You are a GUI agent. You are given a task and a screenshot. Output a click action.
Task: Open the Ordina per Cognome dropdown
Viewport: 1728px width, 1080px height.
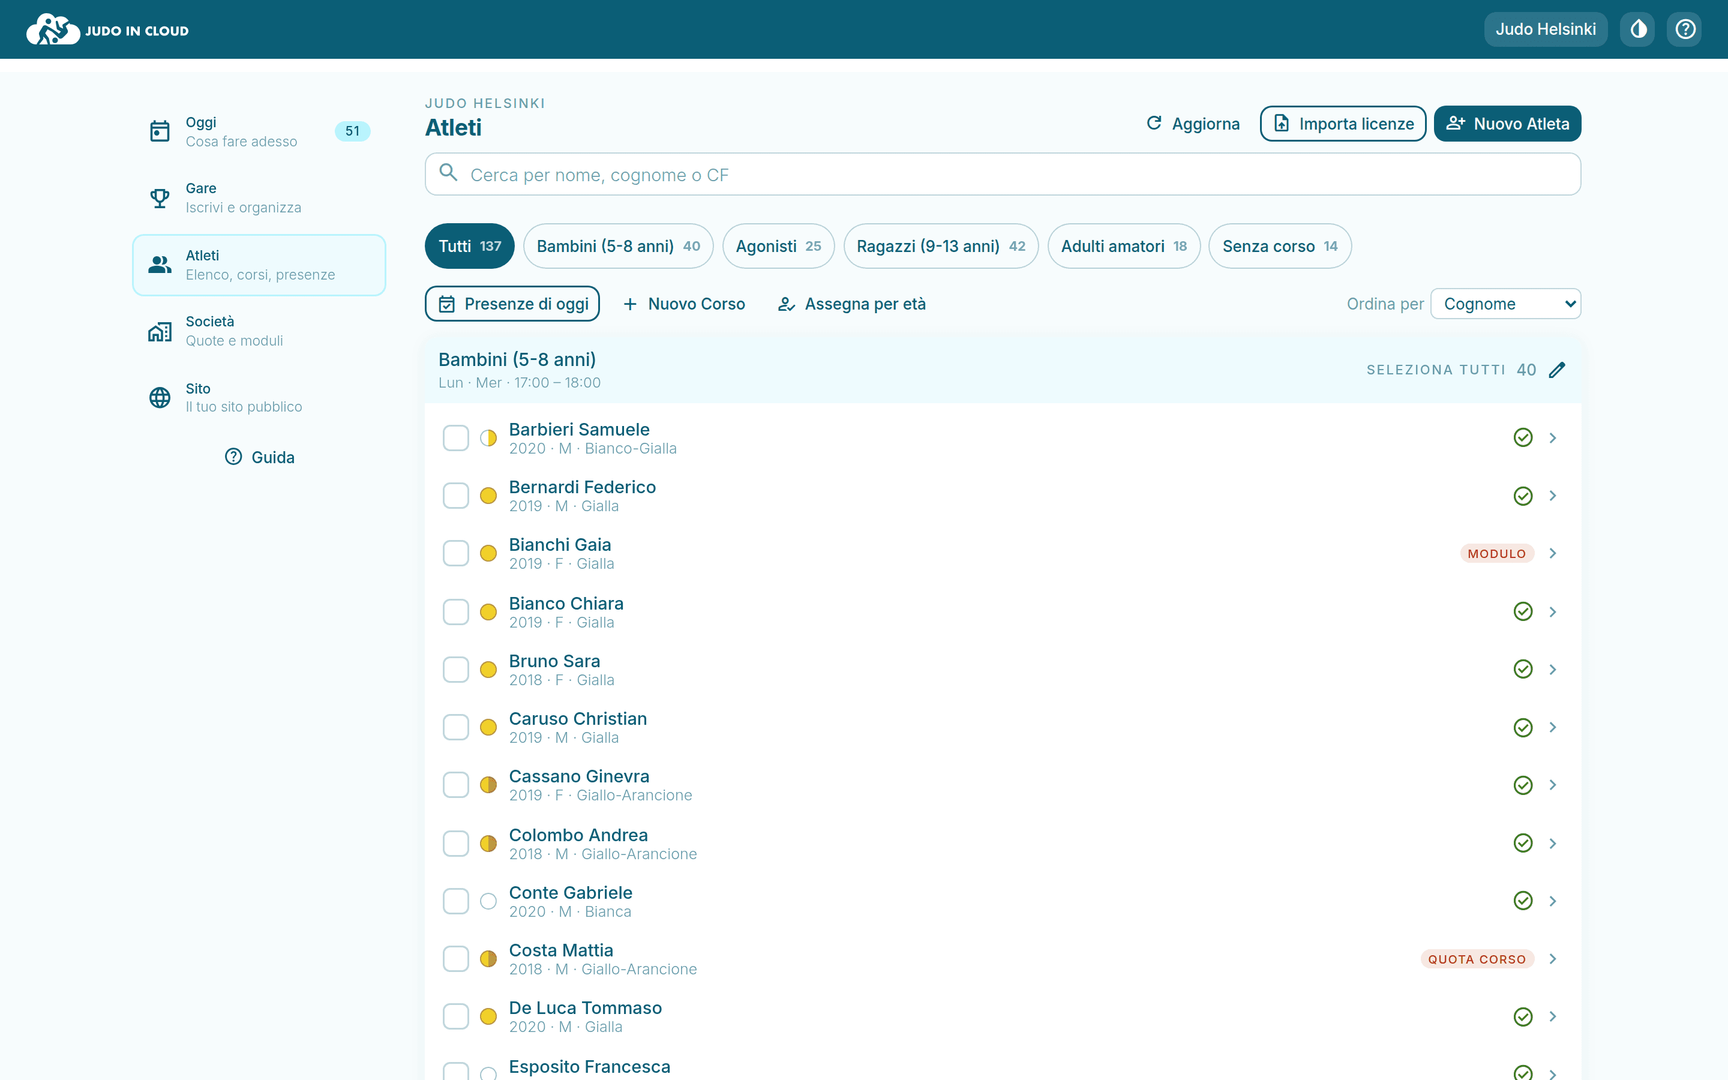coord(1505,304)
